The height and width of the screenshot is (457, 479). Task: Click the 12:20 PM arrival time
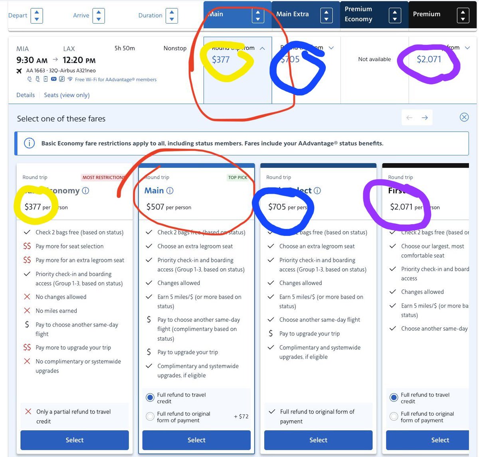click(x=79, y=60)
